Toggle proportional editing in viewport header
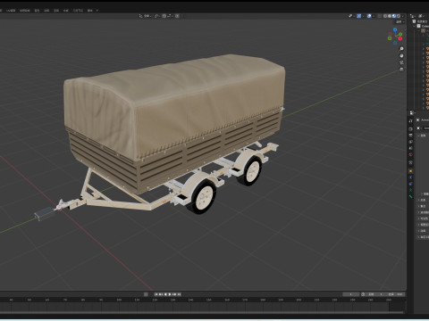 coord(177,16)
